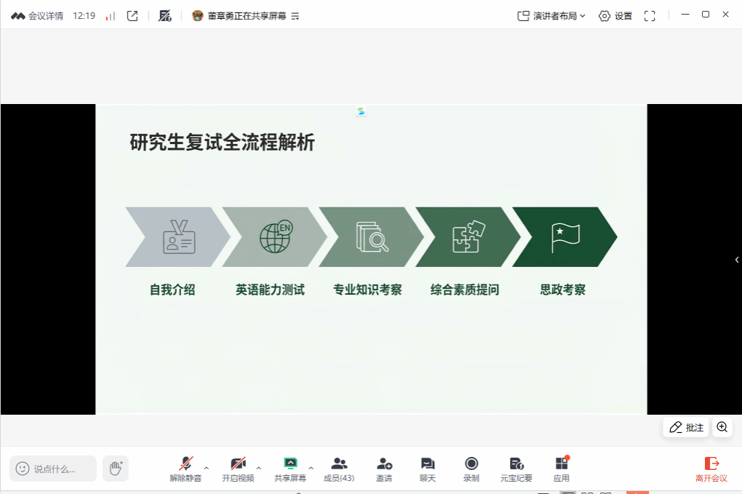Expand audio options arrow beside 解除静音
742x494 pixels.
(x=207, y=468)
